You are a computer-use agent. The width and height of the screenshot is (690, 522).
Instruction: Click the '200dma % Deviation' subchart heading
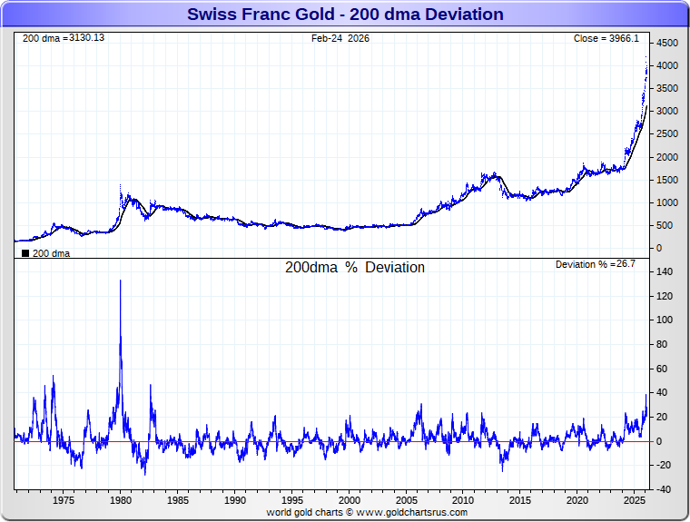tap(355, 267)
